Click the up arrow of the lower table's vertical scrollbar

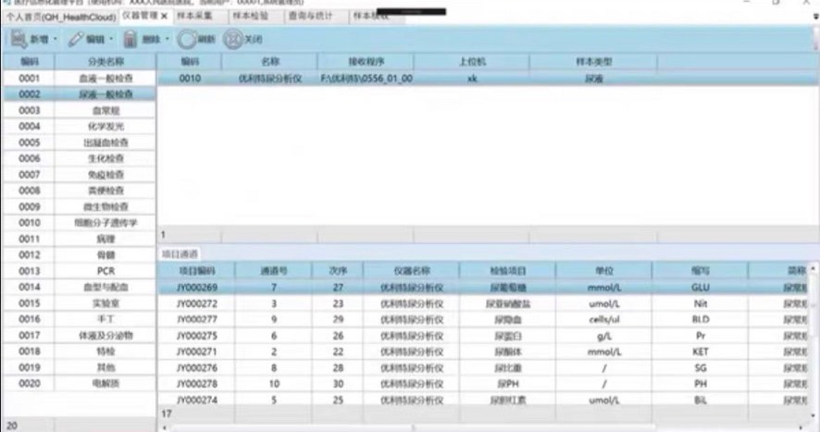click(x=814, y=269)
